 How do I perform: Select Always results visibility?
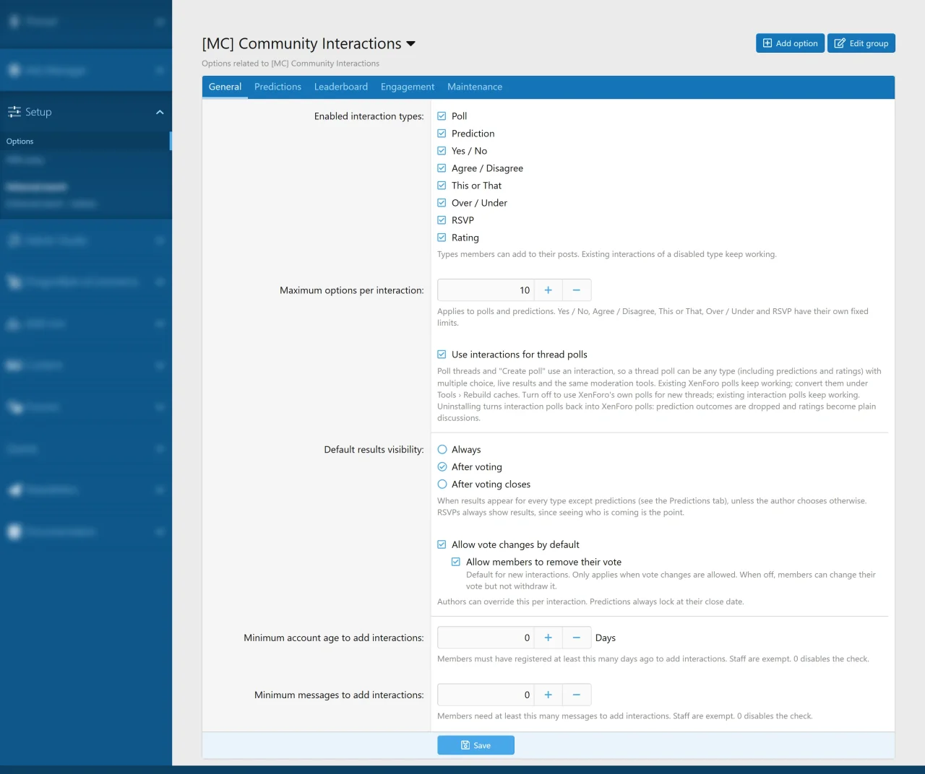(442, 450)
